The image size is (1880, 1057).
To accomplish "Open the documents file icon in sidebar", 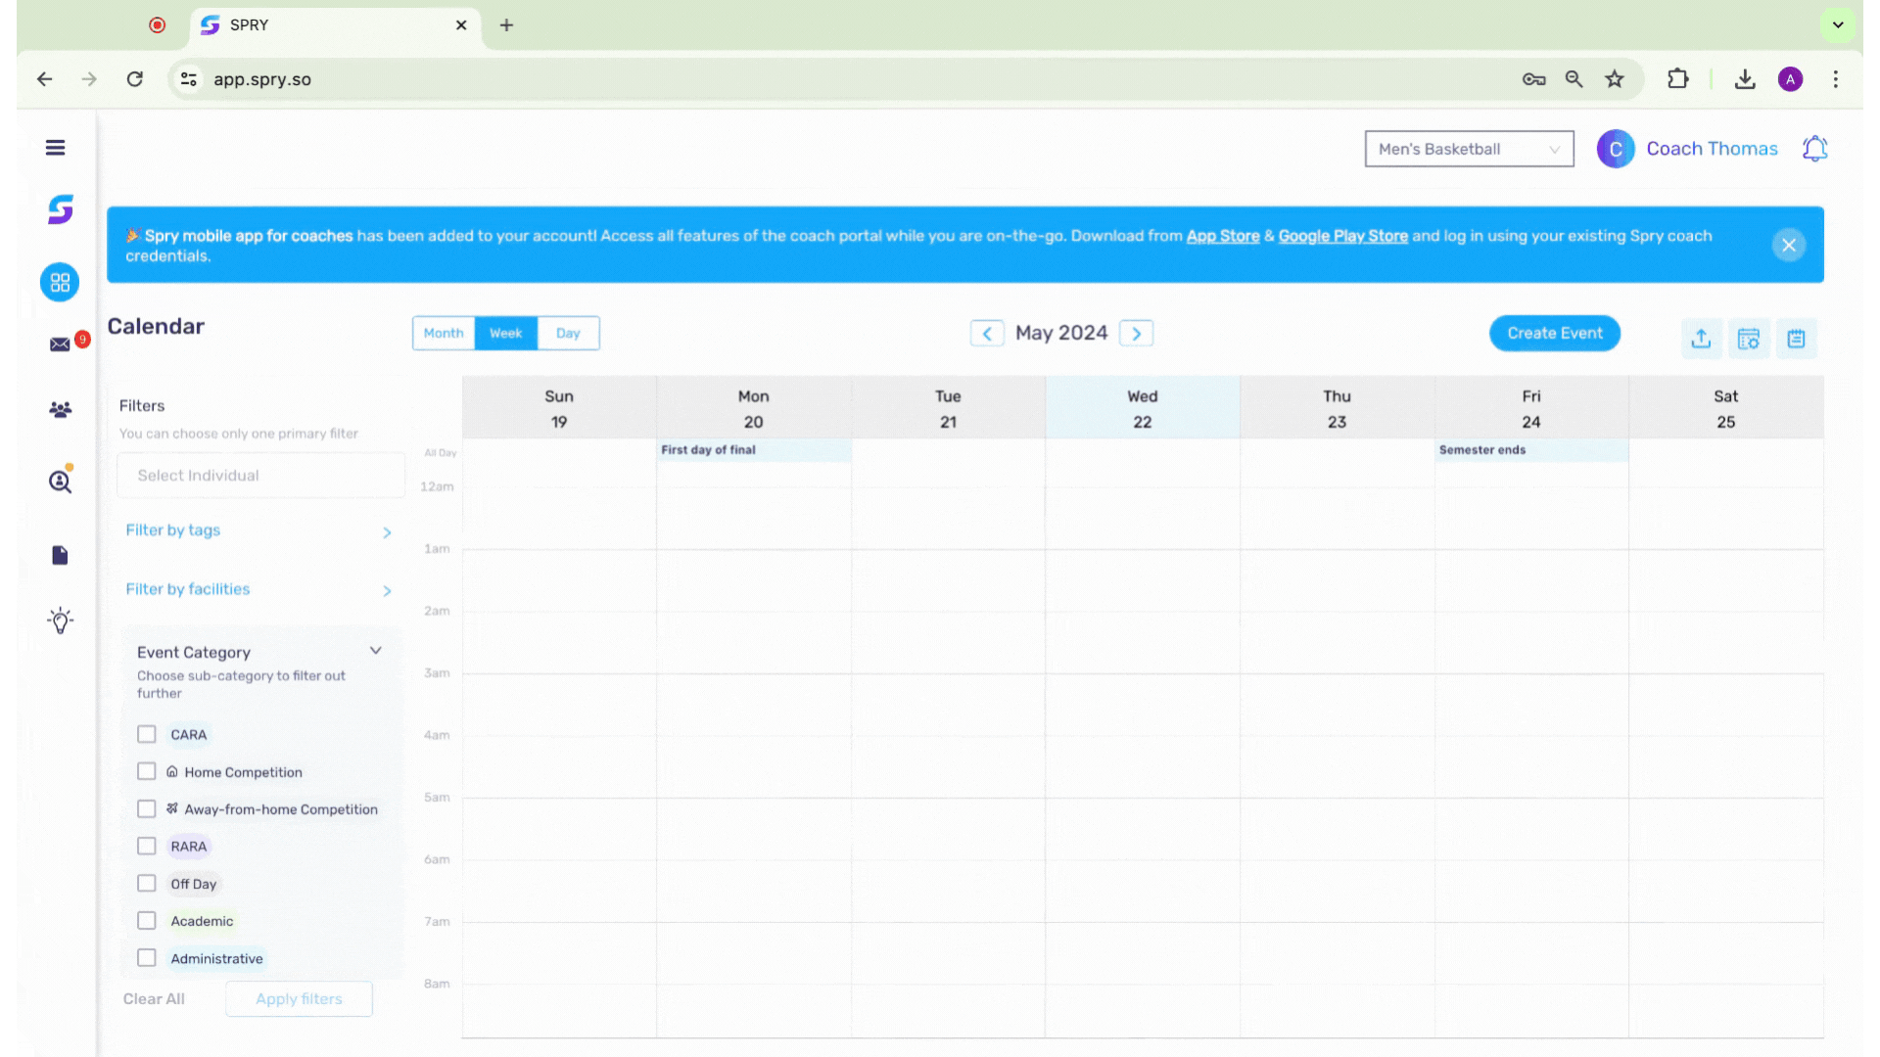I will (x=60, y=556).
